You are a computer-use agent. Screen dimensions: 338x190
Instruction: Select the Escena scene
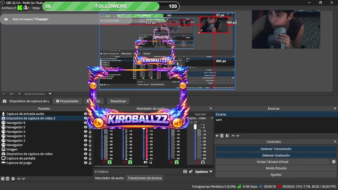(x=276, y=114)
